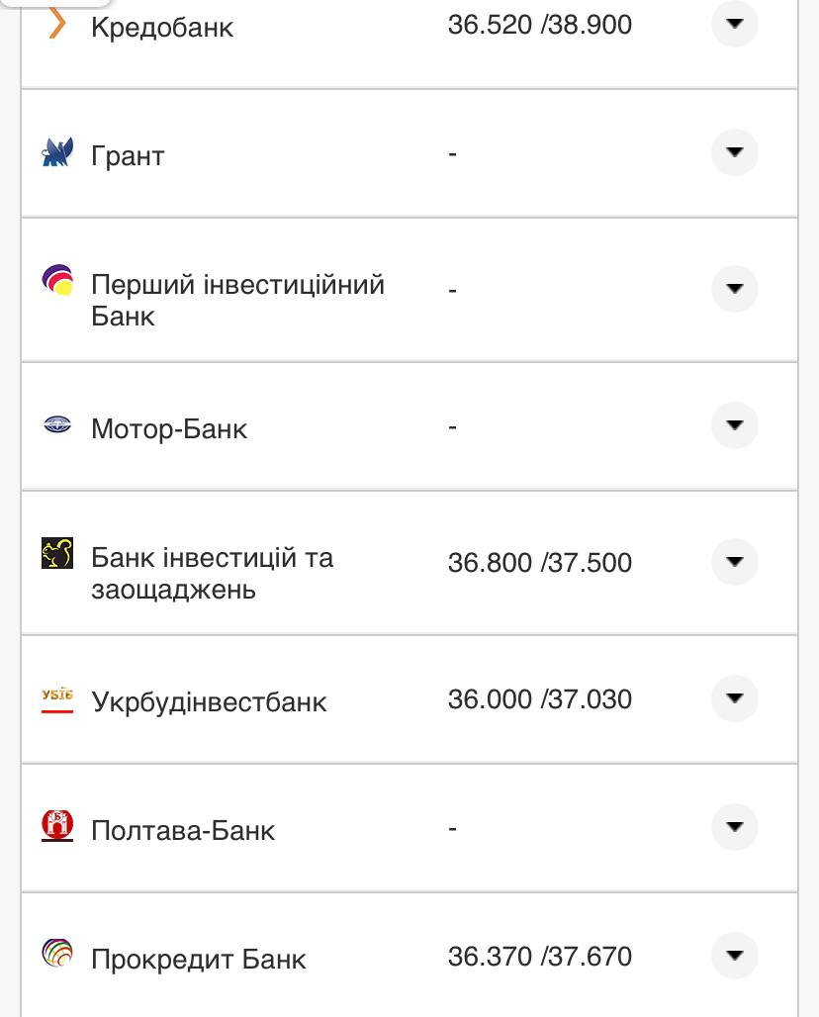Click the Прокредит Банк logo icon
The height and width of the screenshot is (1017, 819).
[x=57, y=954]
